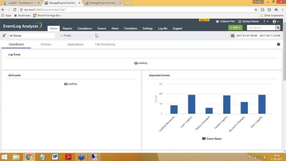The image size is (286, 161).
Task: Open the Other bookmarks folder
Action: [x=272, y=16]
